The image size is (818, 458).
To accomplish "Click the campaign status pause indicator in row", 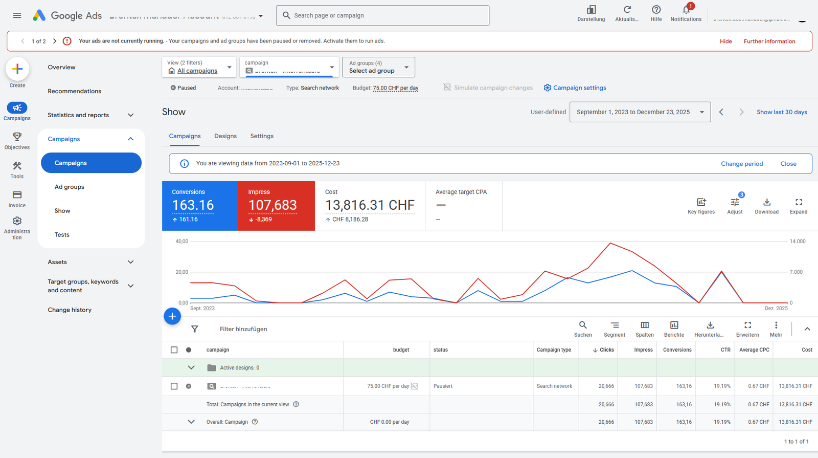I will pos(189,386).
